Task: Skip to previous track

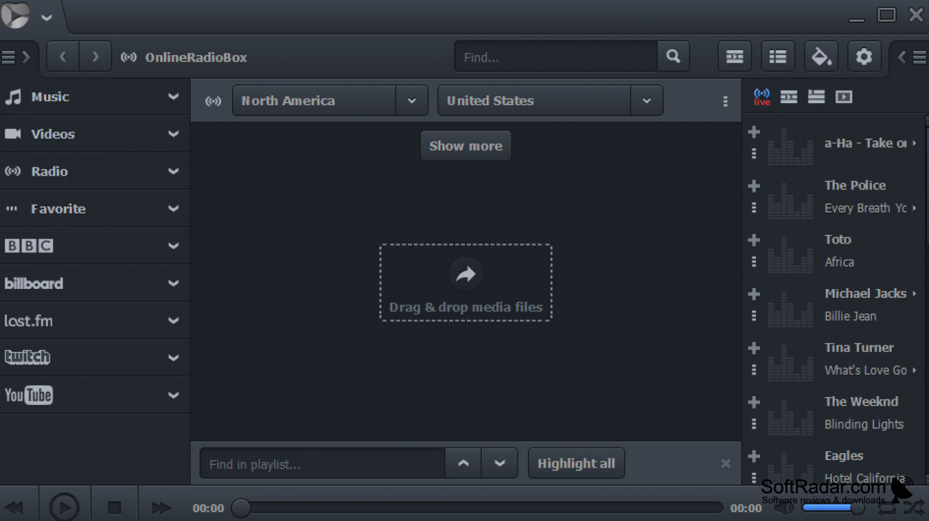Action: click(14, 507)
